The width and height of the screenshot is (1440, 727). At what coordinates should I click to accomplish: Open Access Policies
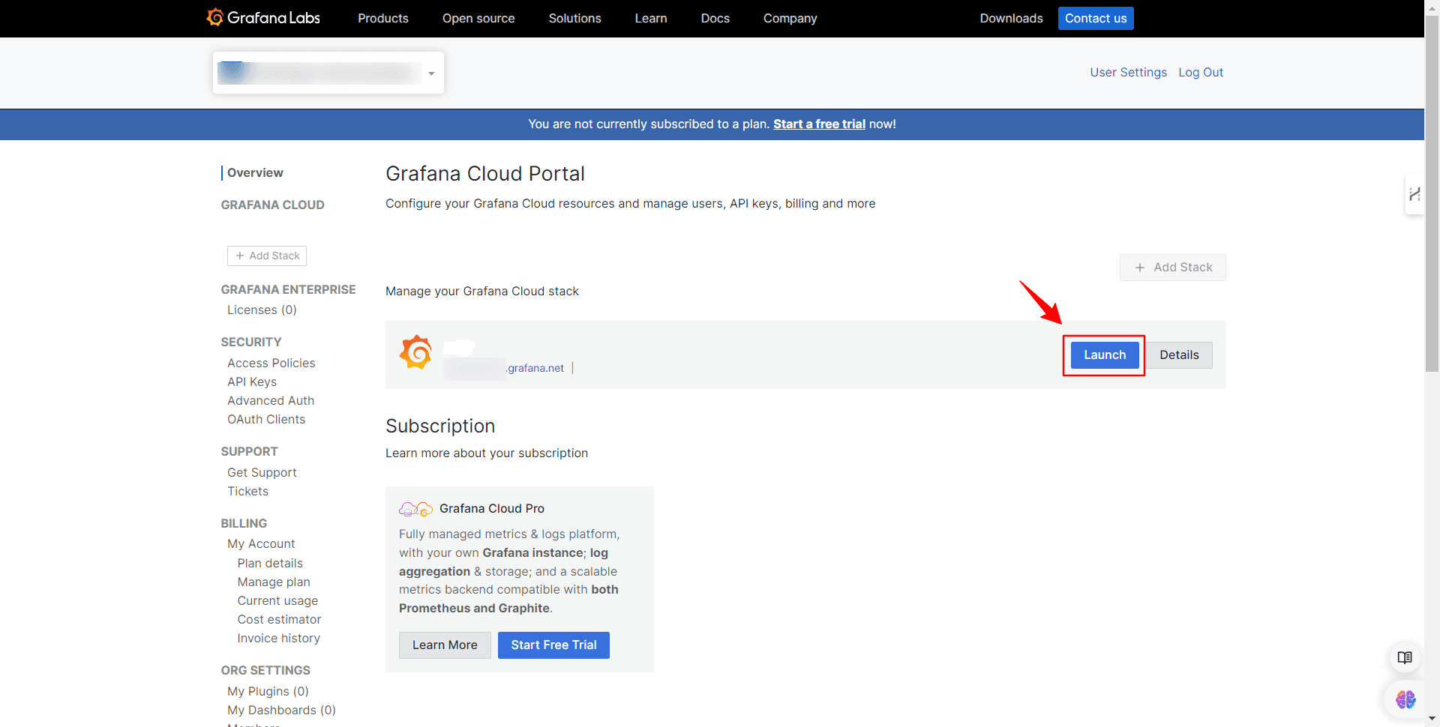pos(271,363)
